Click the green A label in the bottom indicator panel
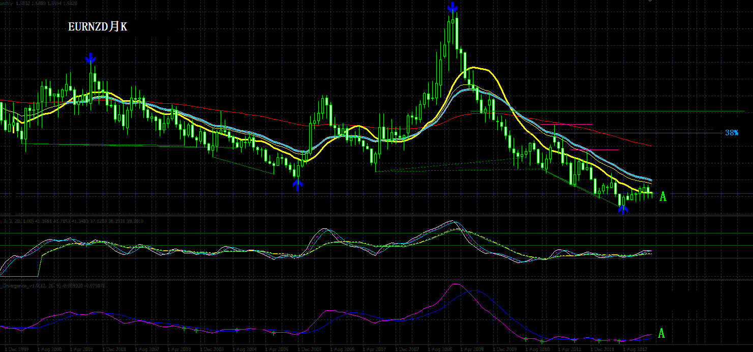 [661, 334]
